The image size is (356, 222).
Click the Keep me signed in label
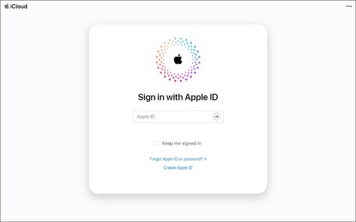(182, 143)
